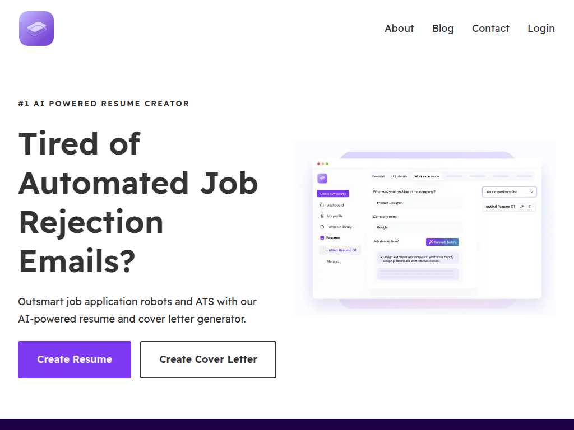This screenshot has width=574, height=430.
Task: Click the Login link
Action: click(x=541, y=29)
